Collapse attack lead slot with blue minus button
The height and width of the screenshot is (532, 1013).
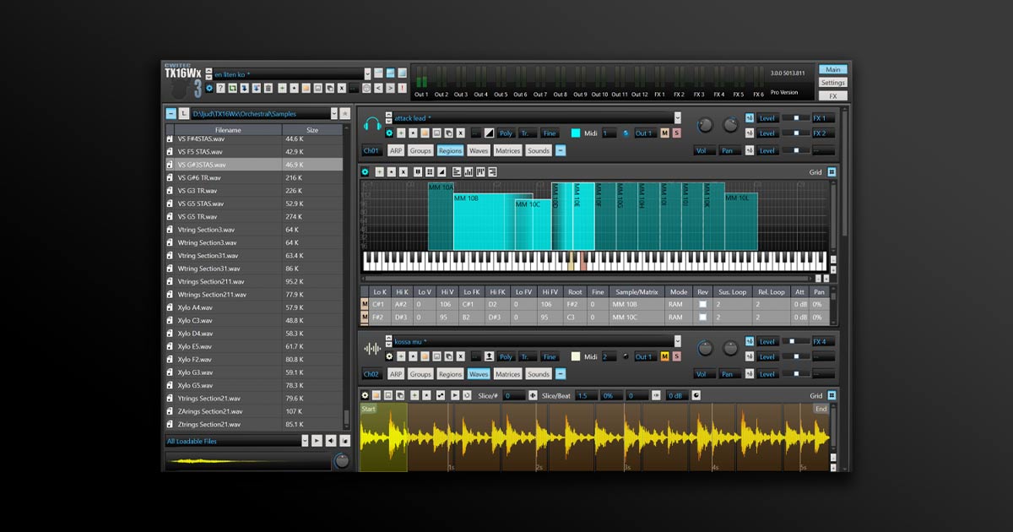(x=561, y=150)
